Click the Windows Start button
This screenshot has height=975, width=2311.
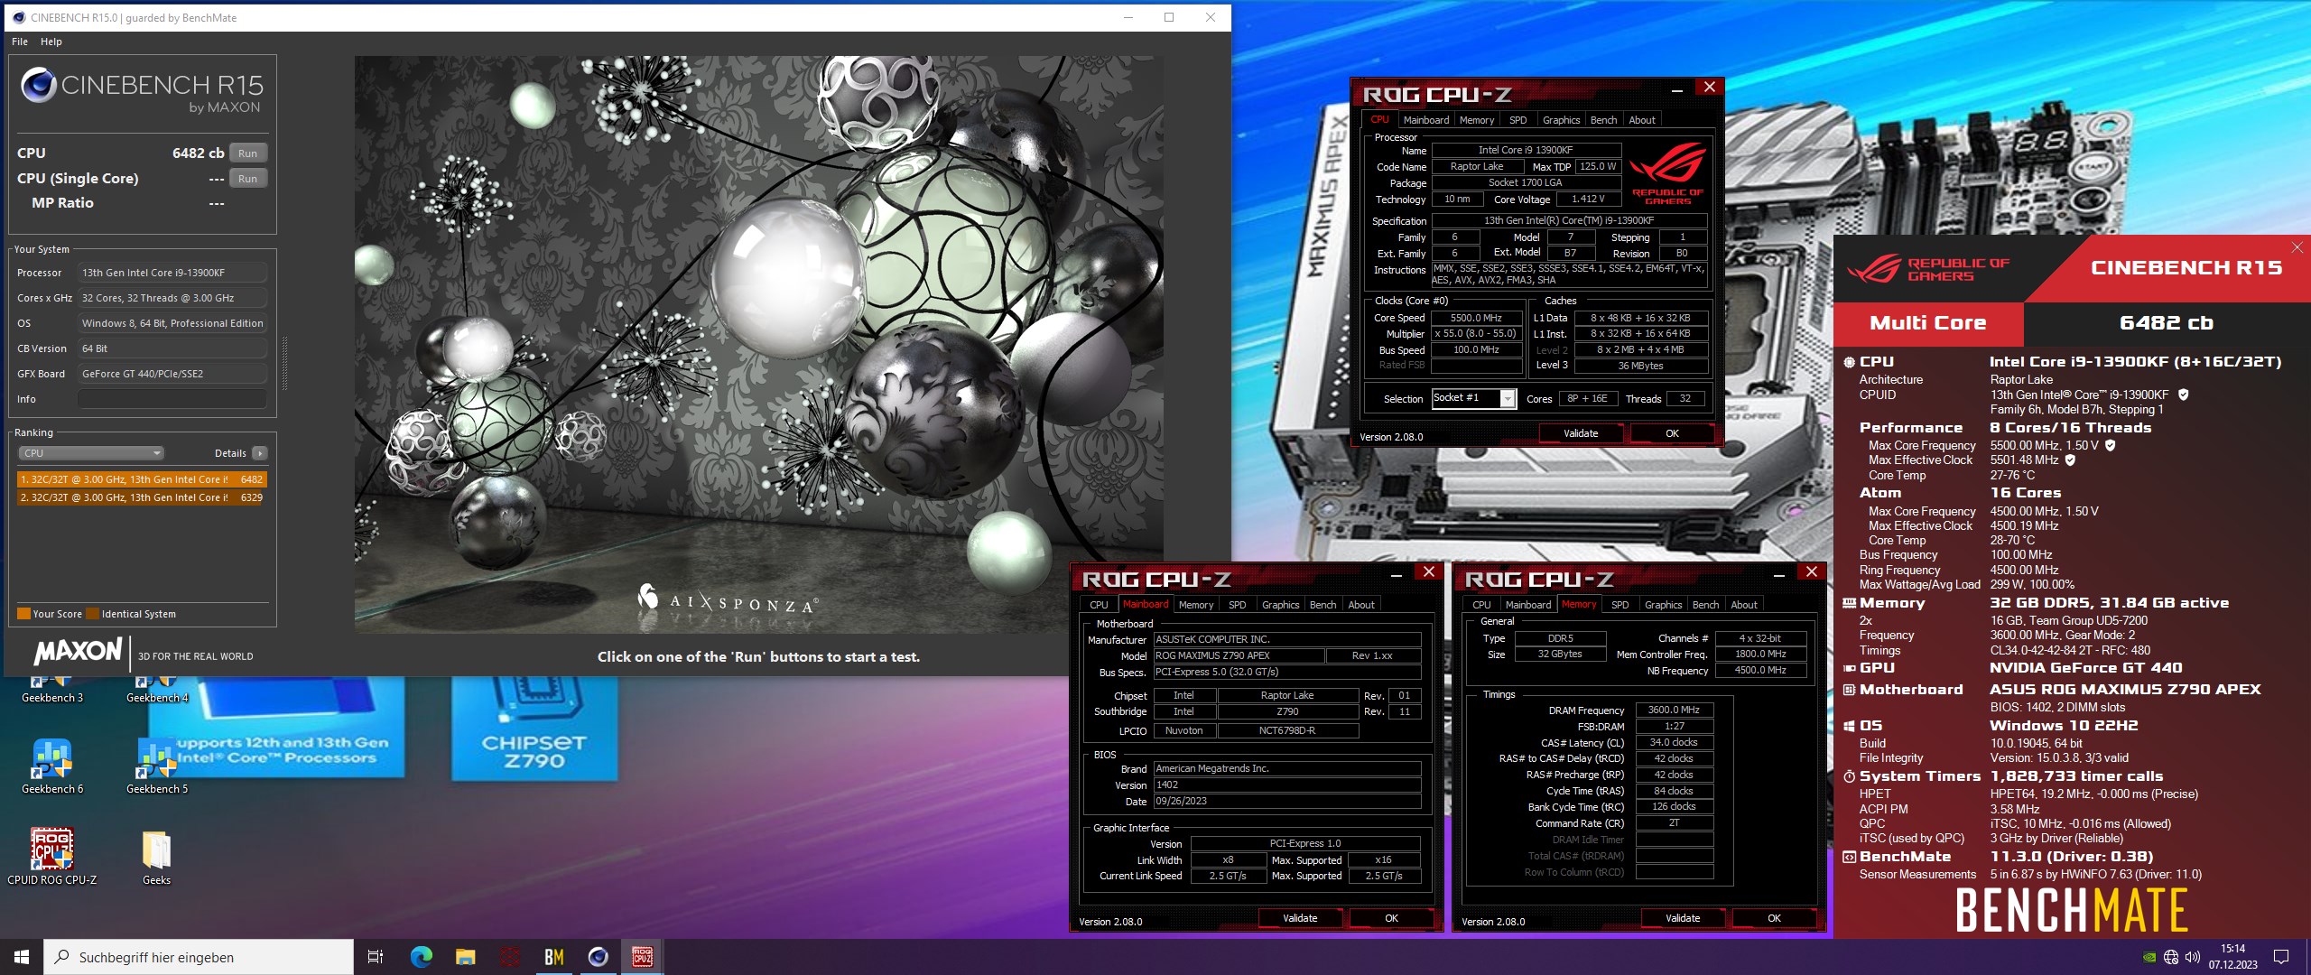pyautogui.click(x=22, y=957)
